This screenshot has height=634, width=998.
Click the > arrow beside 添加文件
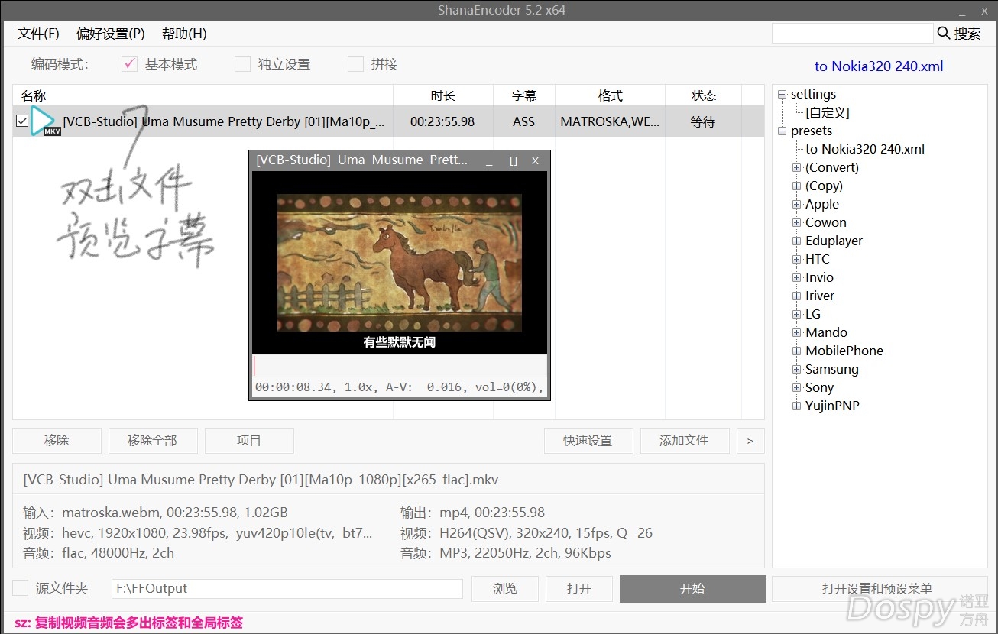tap(750, 441)
